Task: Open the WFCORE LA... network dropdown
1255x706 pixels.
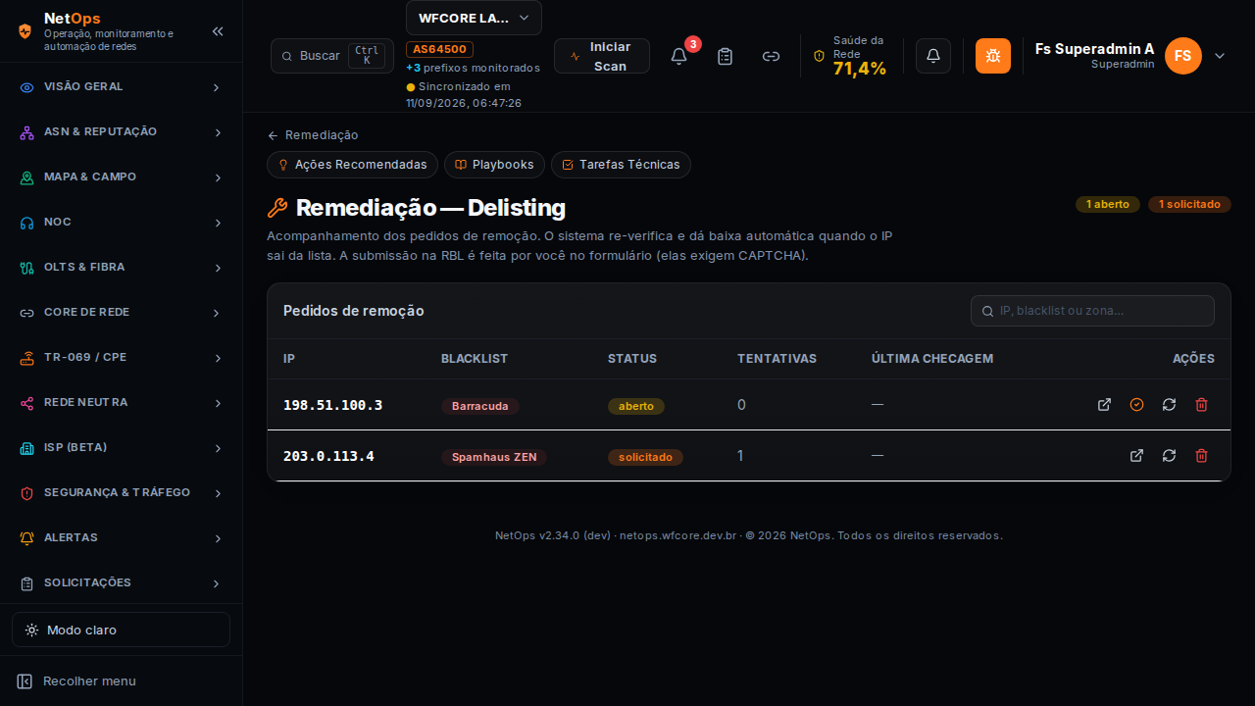Action: coord(474,18)
